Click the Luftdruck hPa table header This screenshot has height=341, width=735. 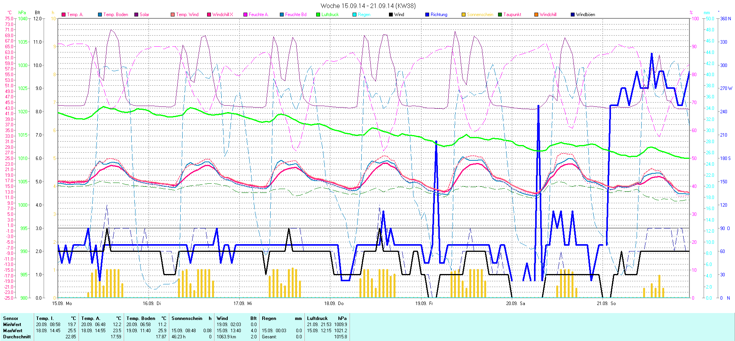tap(327, 318)
